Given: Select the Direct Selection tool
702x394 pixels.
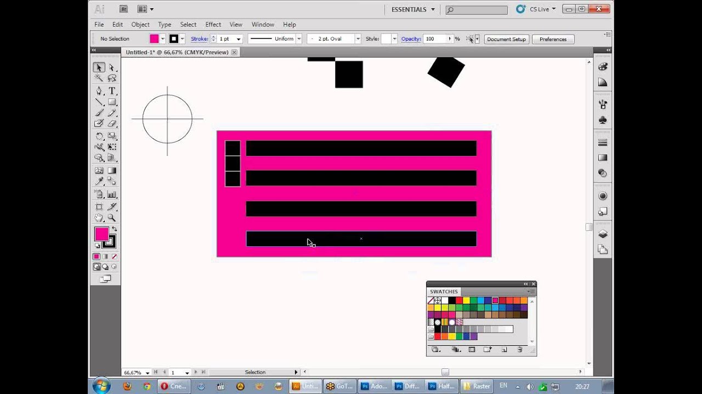Looking at the screenshot, I should click(112, 67).
